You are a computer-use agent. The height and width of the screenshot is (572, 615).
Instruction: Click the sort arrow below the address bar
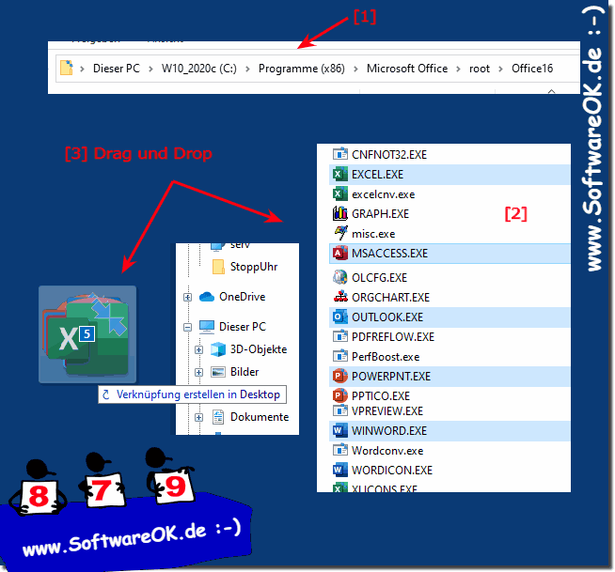(551, 91)
